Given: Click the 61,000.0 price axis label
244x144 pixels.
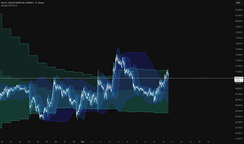Looking at the screenshot, I should click(x=239, y=128).
